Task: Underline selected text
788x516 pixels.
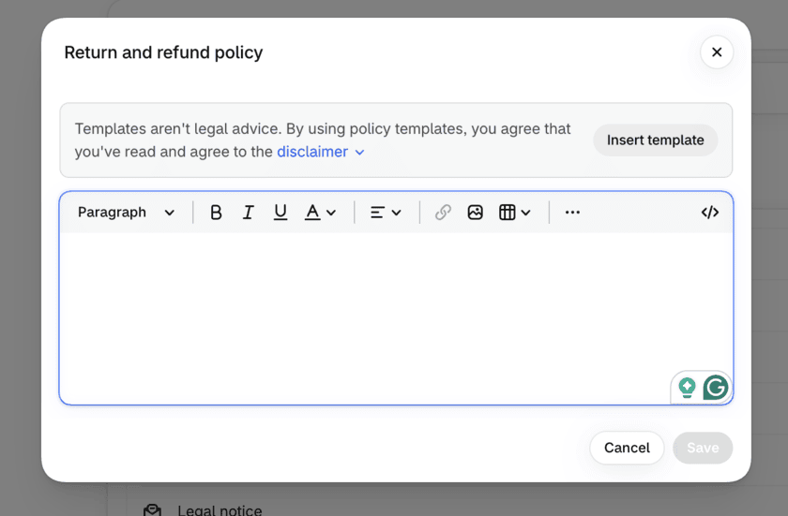Action: (x=280, y=213)
